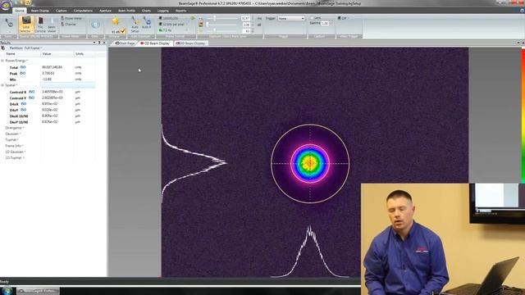The height and width of the screenshot is (295, 525).
Task: Collapse the Power/Energy results group
Action: pyautogui.click(x=2, y=61)
